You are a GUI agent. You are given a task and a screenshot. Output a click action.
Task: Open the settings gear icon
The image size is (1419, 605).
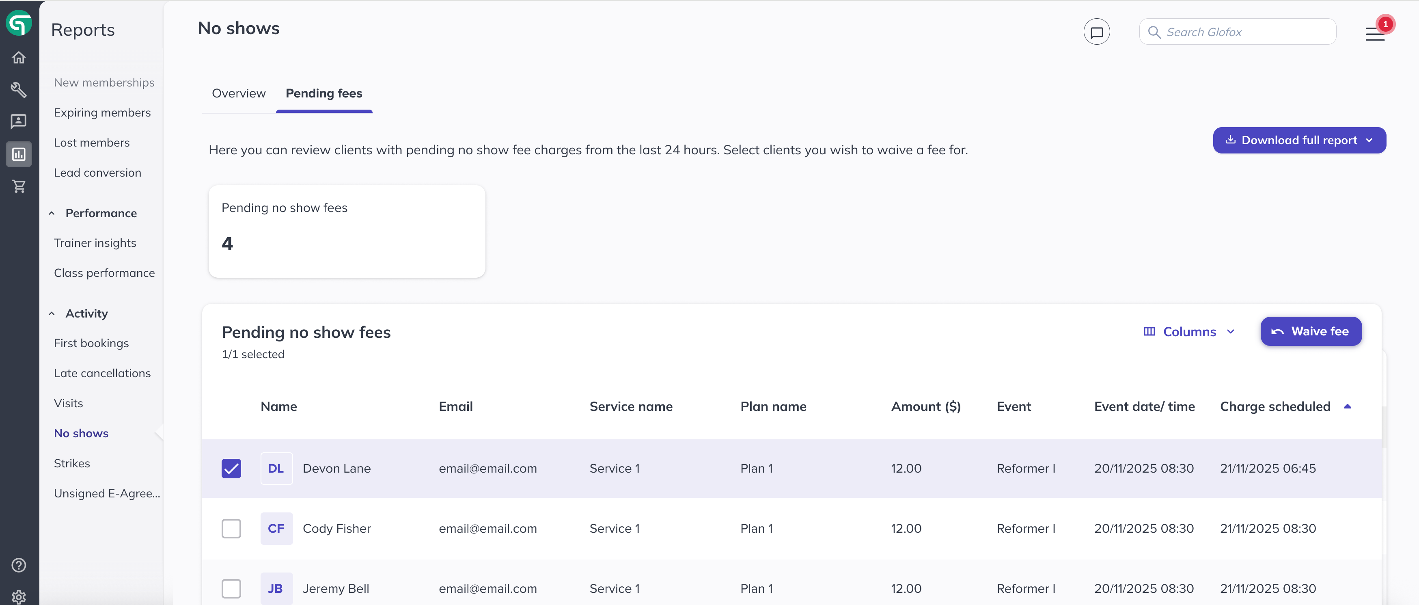(x=19, y=597)
